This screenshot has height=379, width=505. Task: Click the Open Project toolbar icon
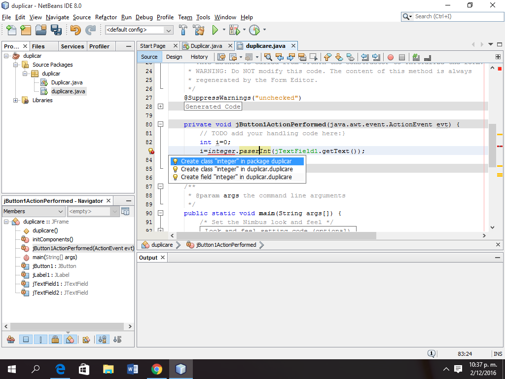pos(41,30)
